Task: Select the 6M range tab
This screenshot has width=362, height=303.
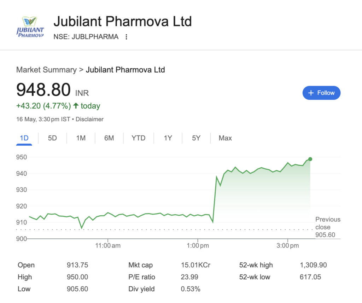Action: pos(109,138)
